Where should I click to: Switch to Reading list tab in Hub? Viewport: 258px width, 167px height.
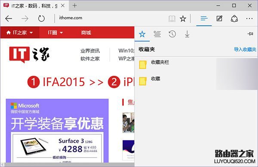point(157,34)
